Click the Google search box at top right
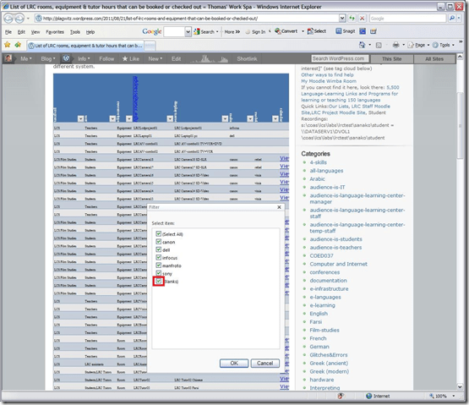This screenshot has height=405, width=469. [x=407, y=19]
